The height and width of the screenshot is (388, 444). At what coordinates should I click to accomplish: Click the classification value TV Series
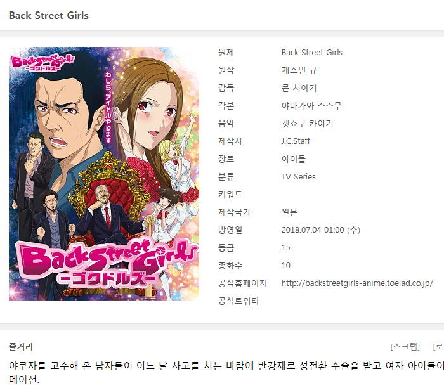tap(299, 177)
